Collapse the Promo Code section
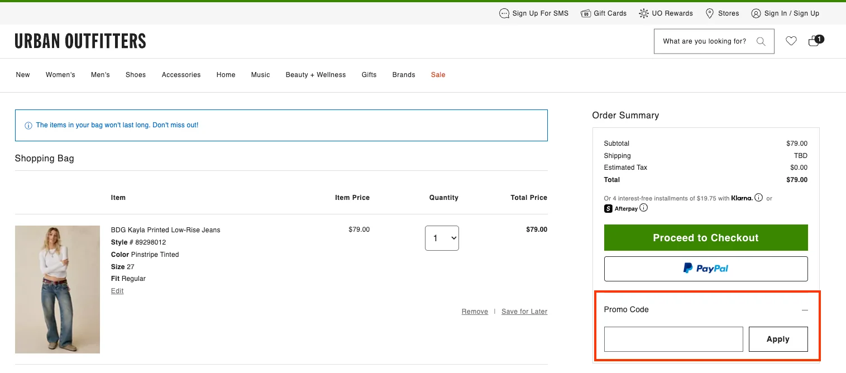The width and height of the screenshot is (846, 373). pos(805,310)
